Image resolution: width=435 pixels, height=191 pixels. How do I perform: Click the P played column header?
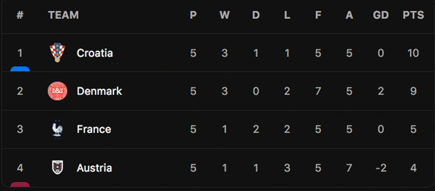pos(193,15)
